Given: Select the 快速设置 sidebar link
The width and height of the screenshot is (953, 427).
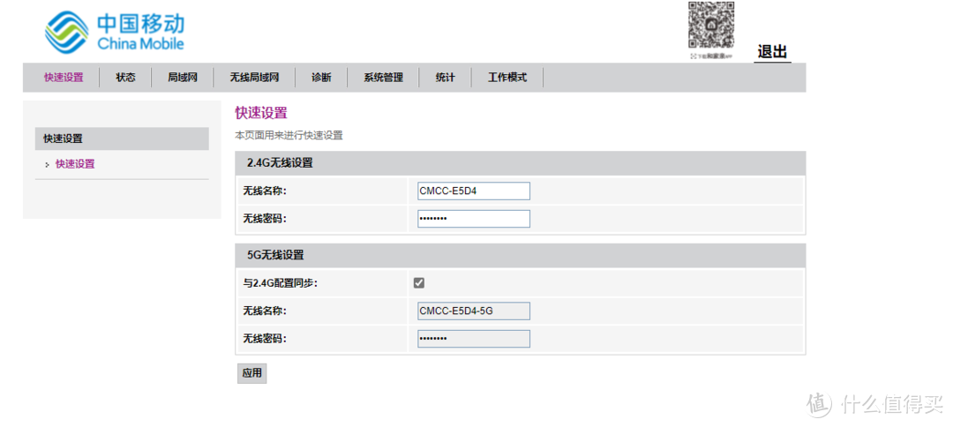Looking at the screenshot, I should (75, 164).
